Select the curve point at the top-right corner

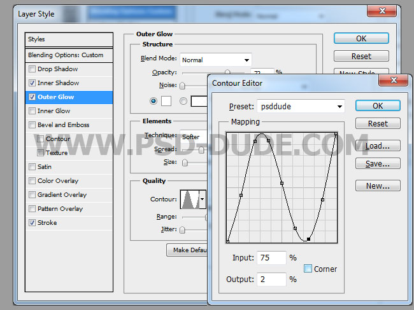[336, 134]
